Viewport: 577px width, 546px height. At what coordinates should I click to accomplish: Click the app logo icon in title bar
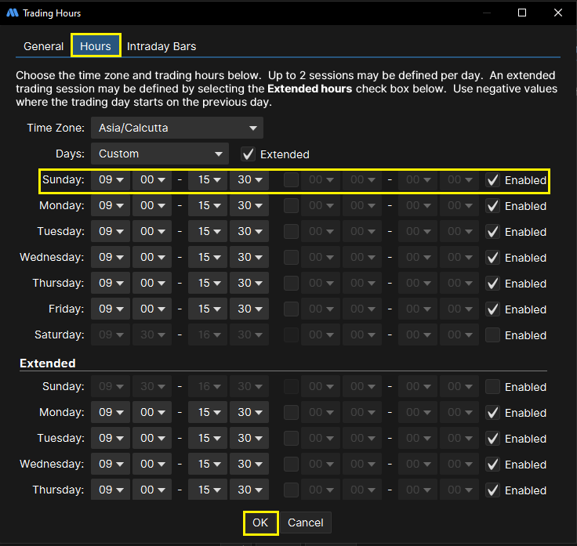[x=12, y=13]
